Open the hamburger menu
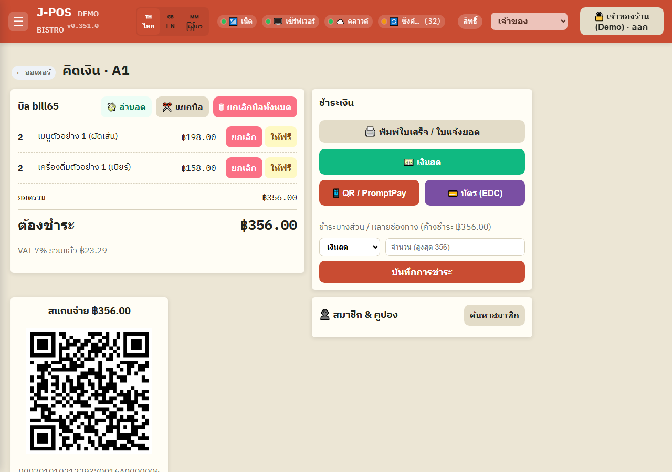Screen dimensions: 672x472 coord(18,22)
